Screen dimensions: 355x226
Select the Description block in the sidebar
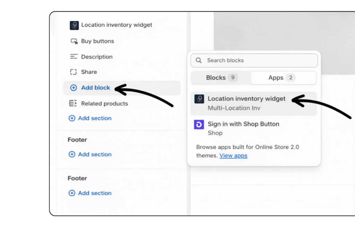coord(97,57)
